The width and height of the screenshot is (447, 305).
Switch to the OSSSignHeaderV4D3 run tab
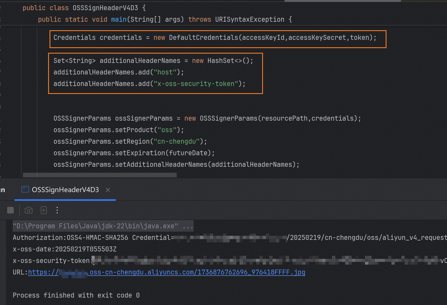point(65,190)
